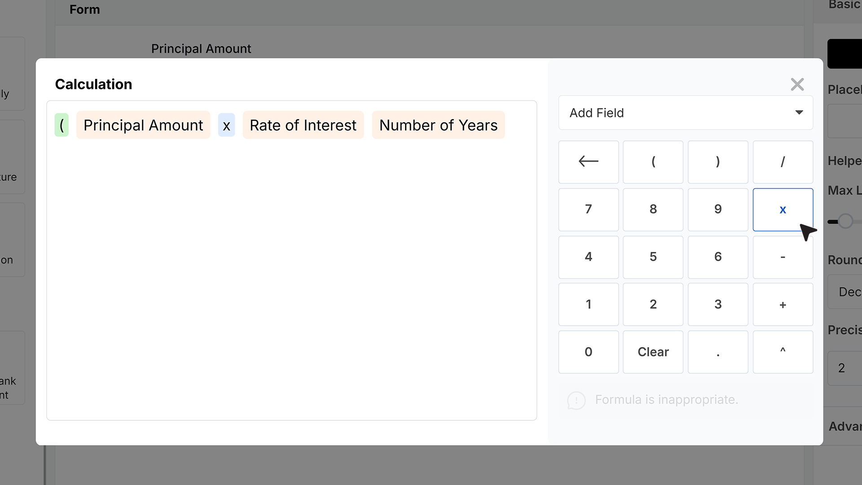862x485 pixels.
Task: Click the decimal point key
Action: pyautogui.click(x=718, y=352)
